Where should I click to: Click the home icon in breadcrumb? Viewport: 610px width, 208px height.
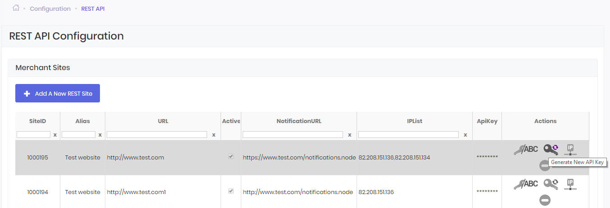[16, 8]
